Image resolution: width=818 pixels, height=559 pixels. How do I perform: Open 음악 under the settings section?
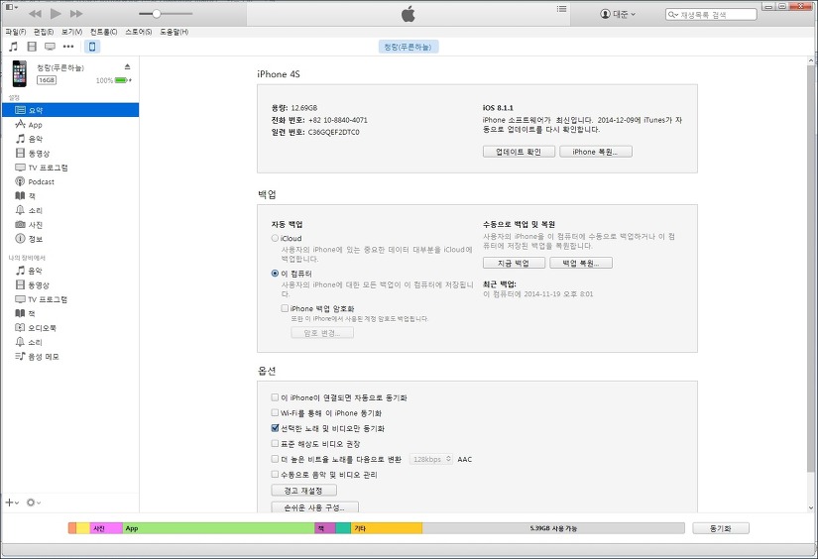[x=70, y=139]
